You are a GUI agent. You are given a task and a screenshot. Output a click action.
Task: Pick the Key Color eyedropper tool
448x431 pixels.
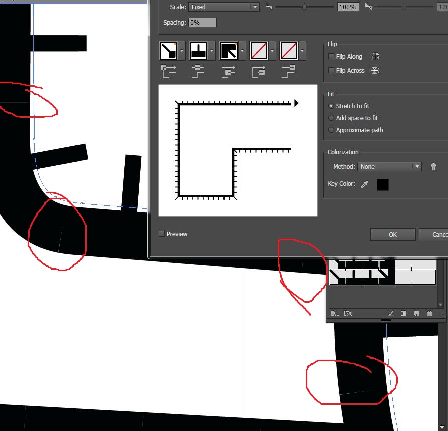tap(365, 184)
